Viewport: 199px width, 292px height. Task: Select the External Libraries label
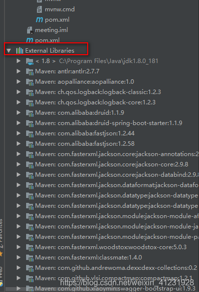[50, 50]
